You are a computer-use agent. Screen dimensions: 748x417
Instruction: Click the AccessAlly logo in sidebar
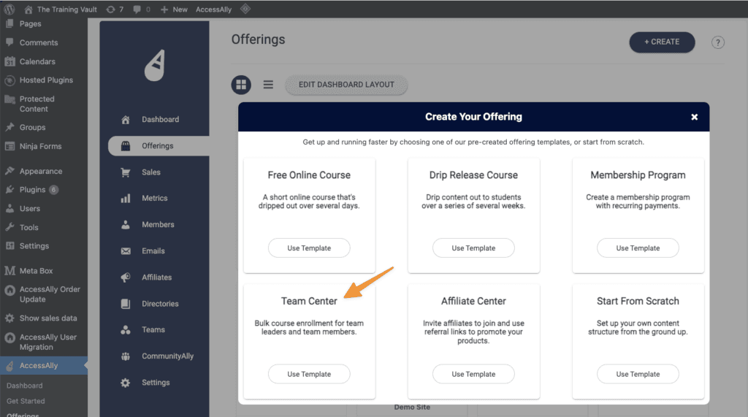click(x=154, y=65)
